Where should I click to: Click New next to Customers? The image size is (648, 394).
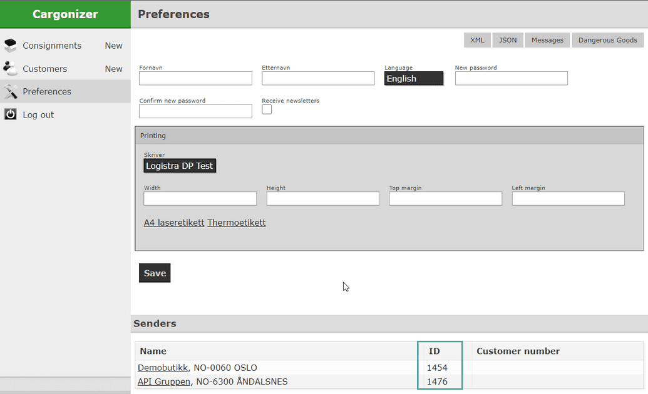113,69
